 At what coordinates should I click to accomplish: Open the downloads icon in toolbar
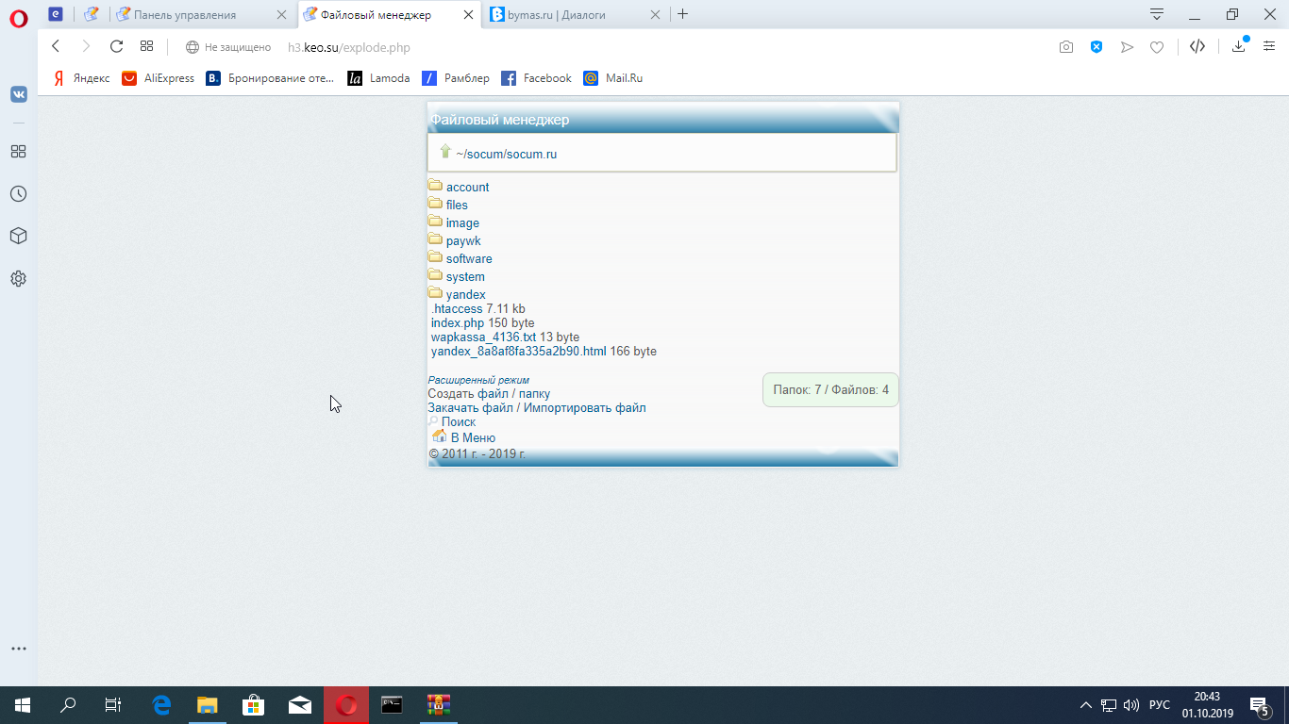click(x=1238, y=47)
